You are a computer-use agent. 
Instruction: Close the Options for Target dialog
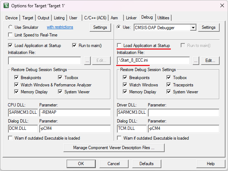pos(222,5)
